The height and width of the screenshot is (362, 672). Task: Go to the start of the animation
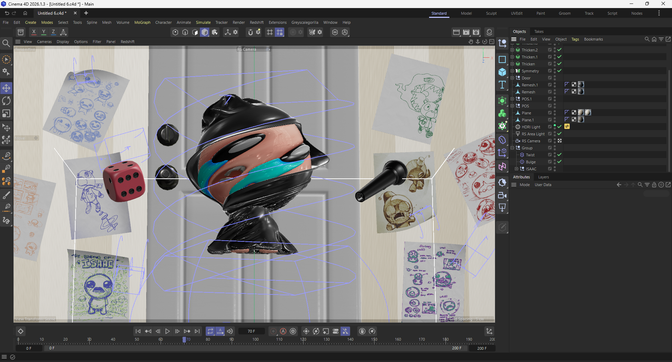point(138,331)
